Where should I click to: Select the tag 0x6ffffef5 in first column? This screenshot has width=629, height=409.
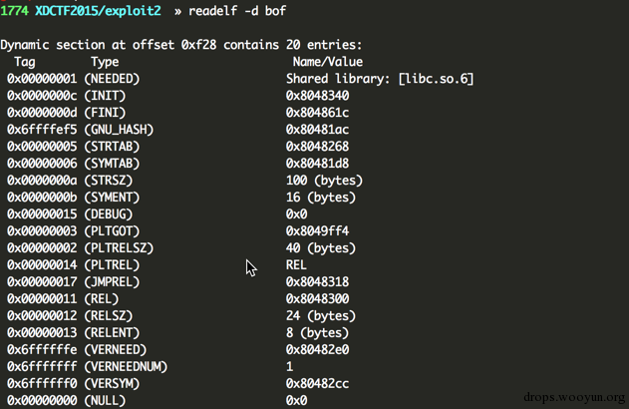click(42, 130)
